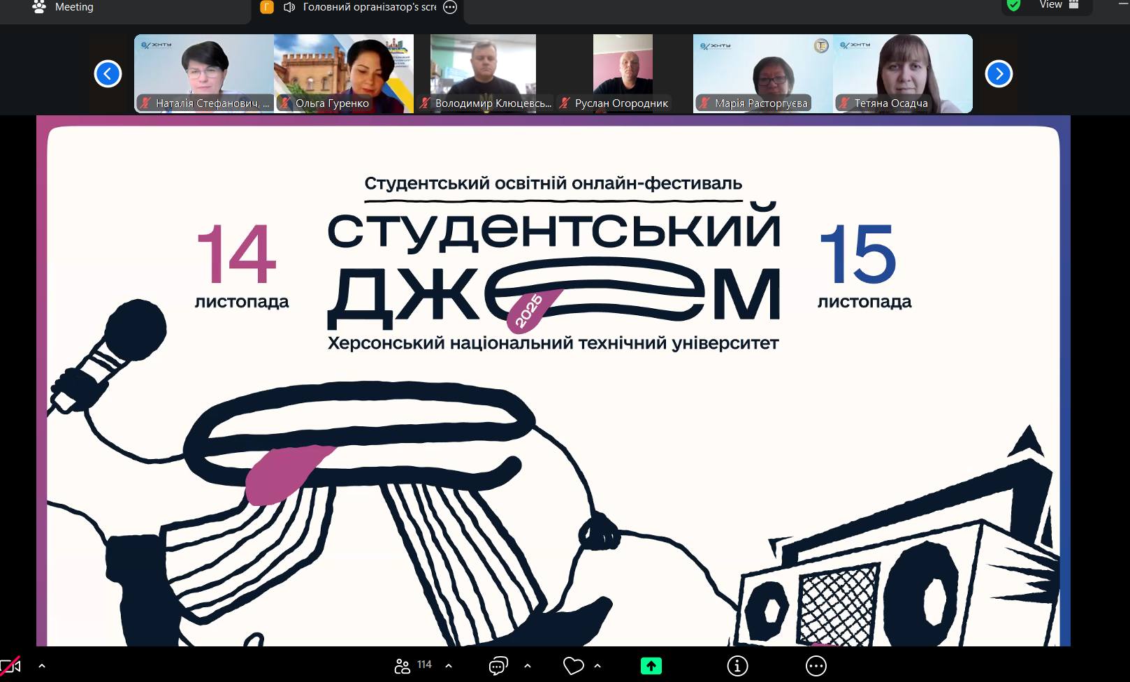This screenshot has height=682, width=1130.
Task: Open the chat panel icon
Action: click(x=498, y=666)
